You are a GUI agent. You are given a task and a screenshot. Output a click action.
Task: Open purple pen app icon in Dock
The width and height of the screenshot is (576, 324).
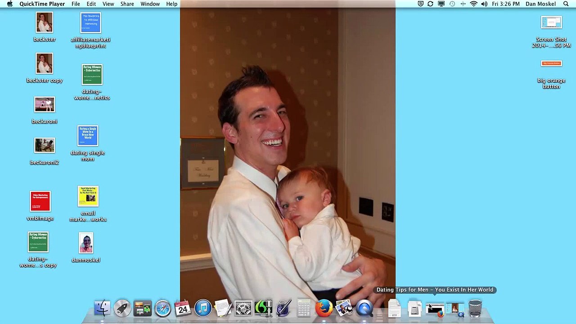[x=283, y=308]
